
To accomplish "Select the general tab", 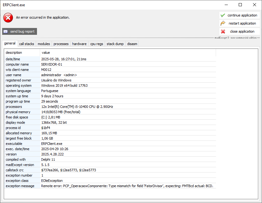I will tap(10, 44).
